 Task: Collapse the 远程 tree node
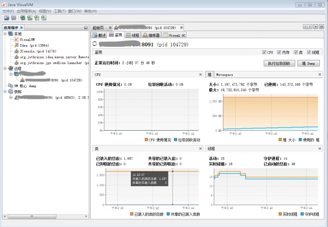tap(5, 68)
